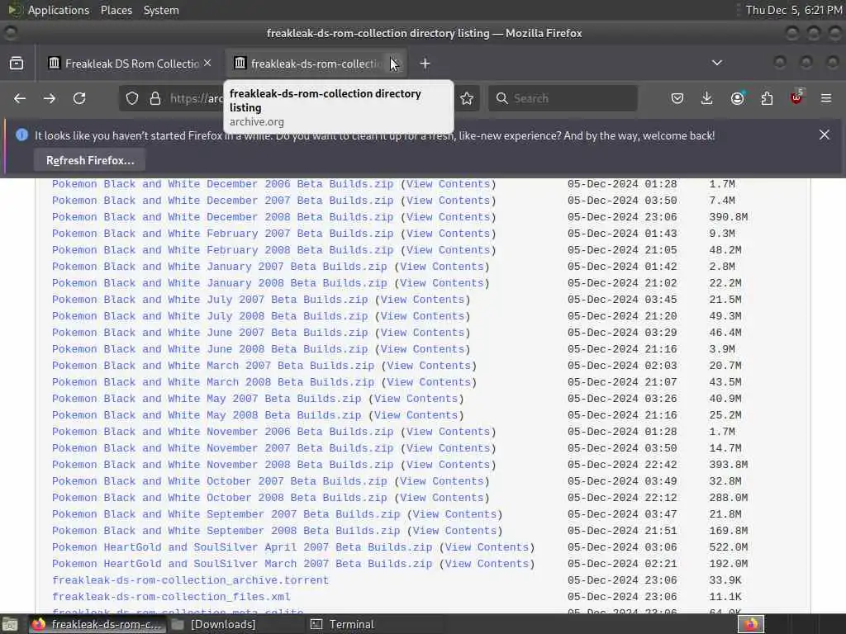
Task: Reload the current page
Action: (x=79, y=98)
